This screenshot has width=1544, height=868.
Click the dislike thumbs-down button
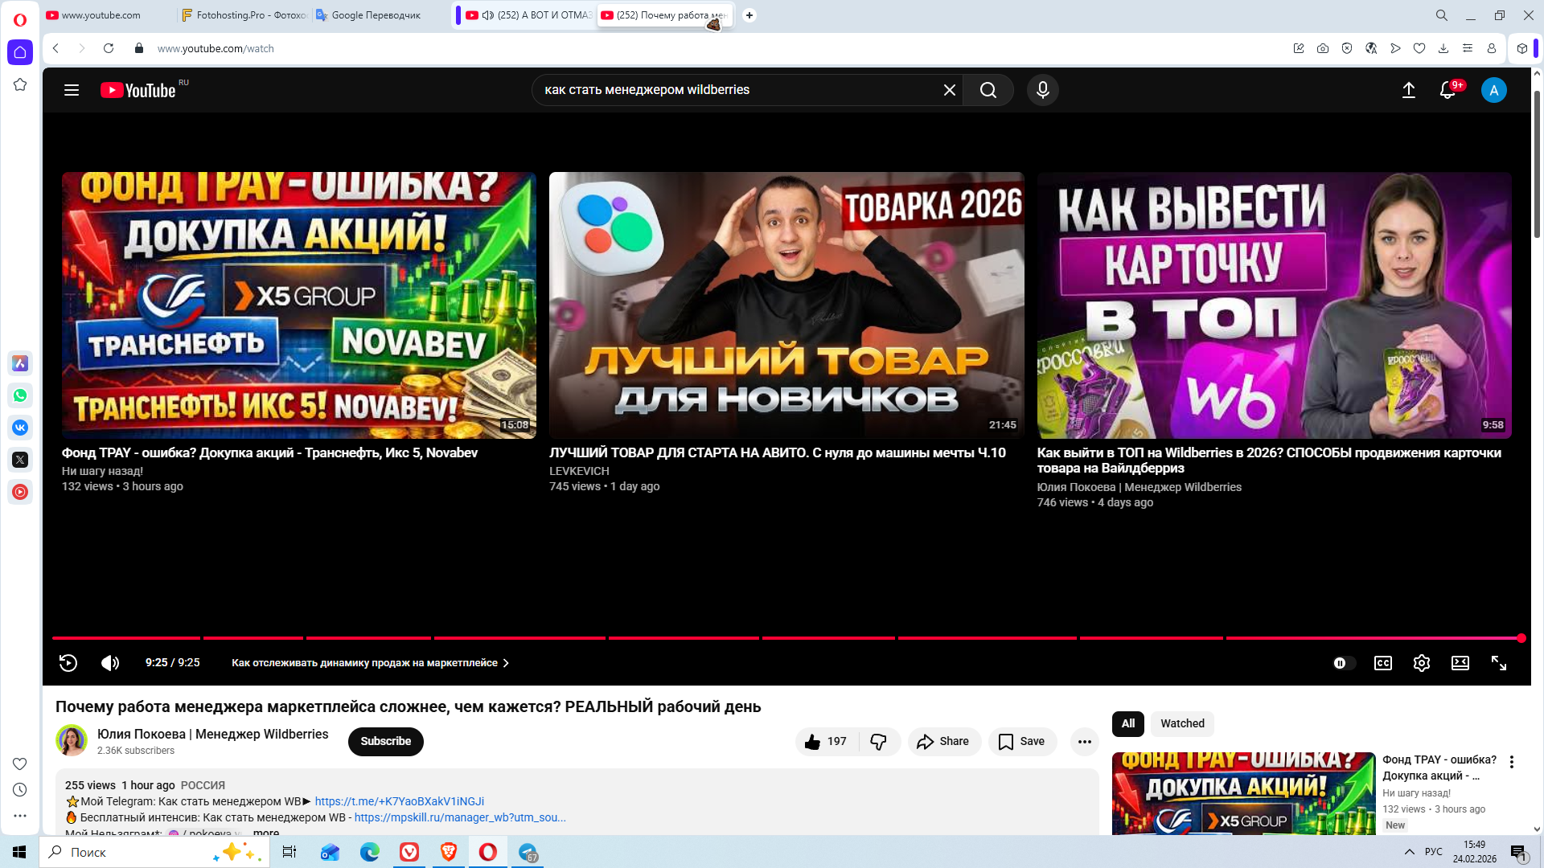tap(878, 741)
